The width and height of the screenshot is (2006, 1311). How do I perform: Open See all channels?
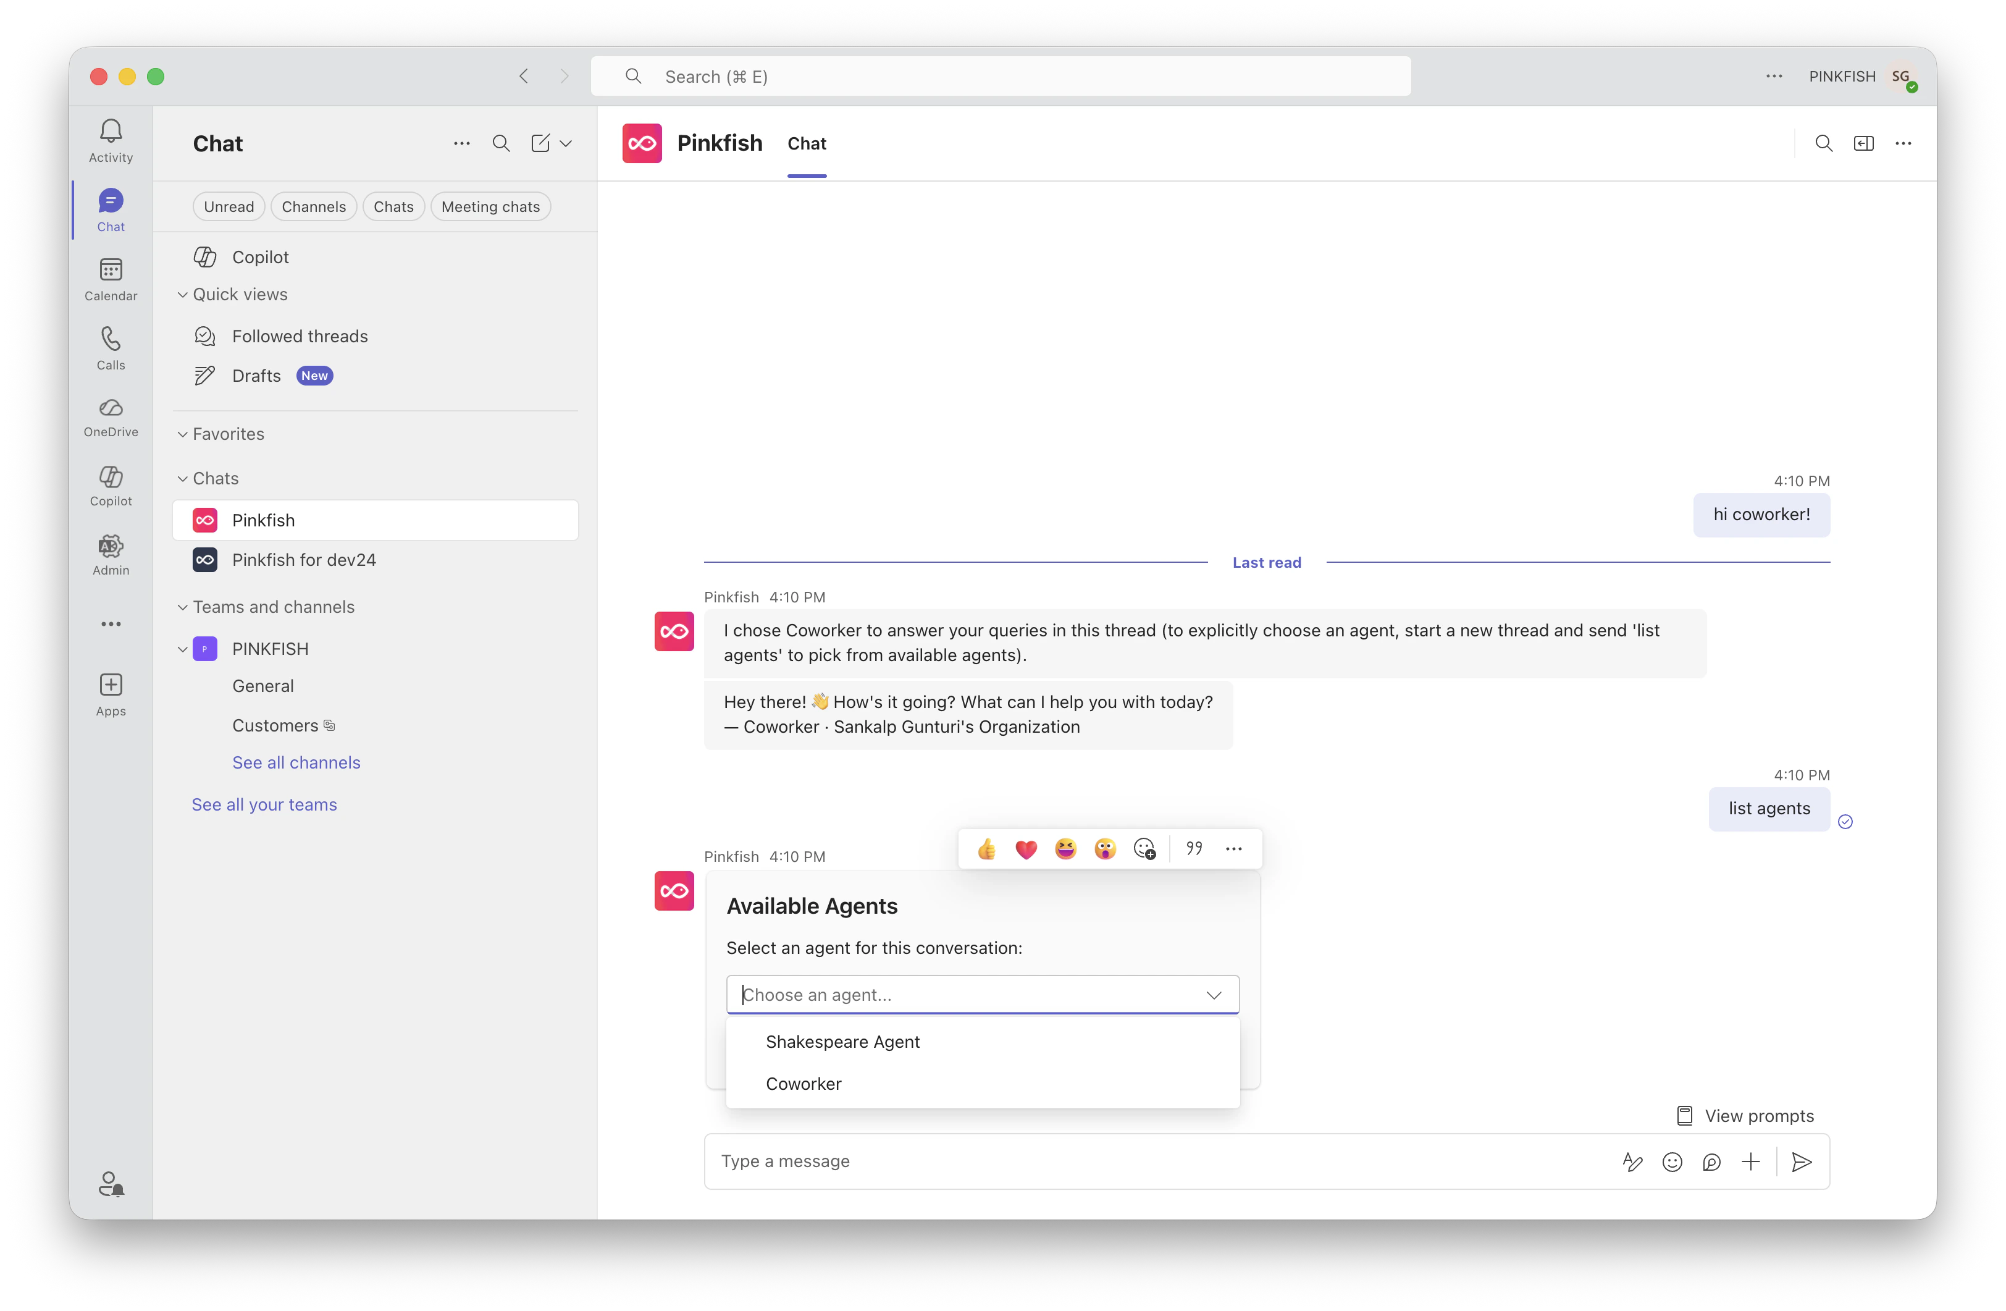point(296,761)
